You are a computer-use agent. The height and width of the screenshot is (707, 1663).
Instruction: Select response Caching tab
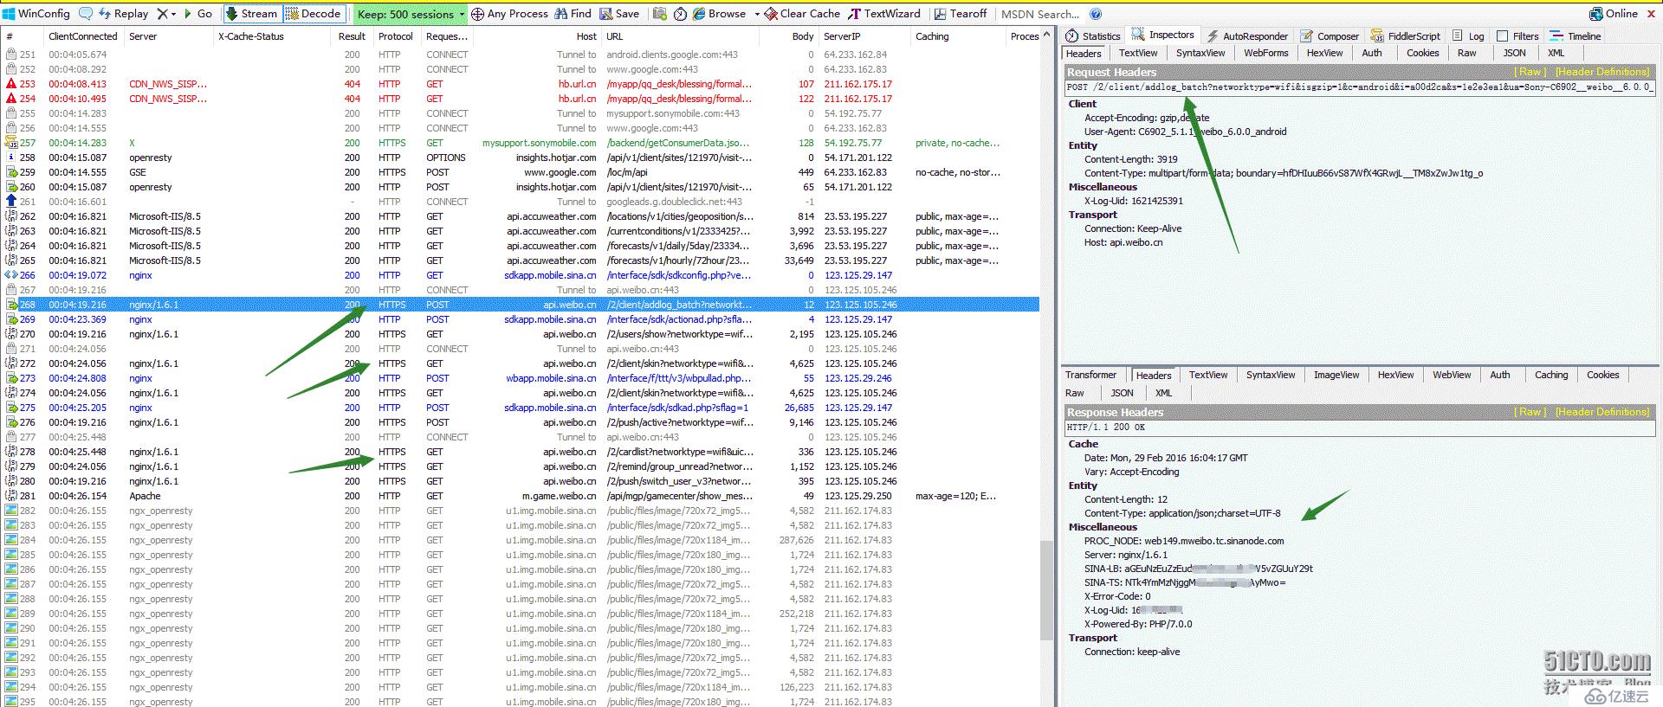pos(1551,375)
